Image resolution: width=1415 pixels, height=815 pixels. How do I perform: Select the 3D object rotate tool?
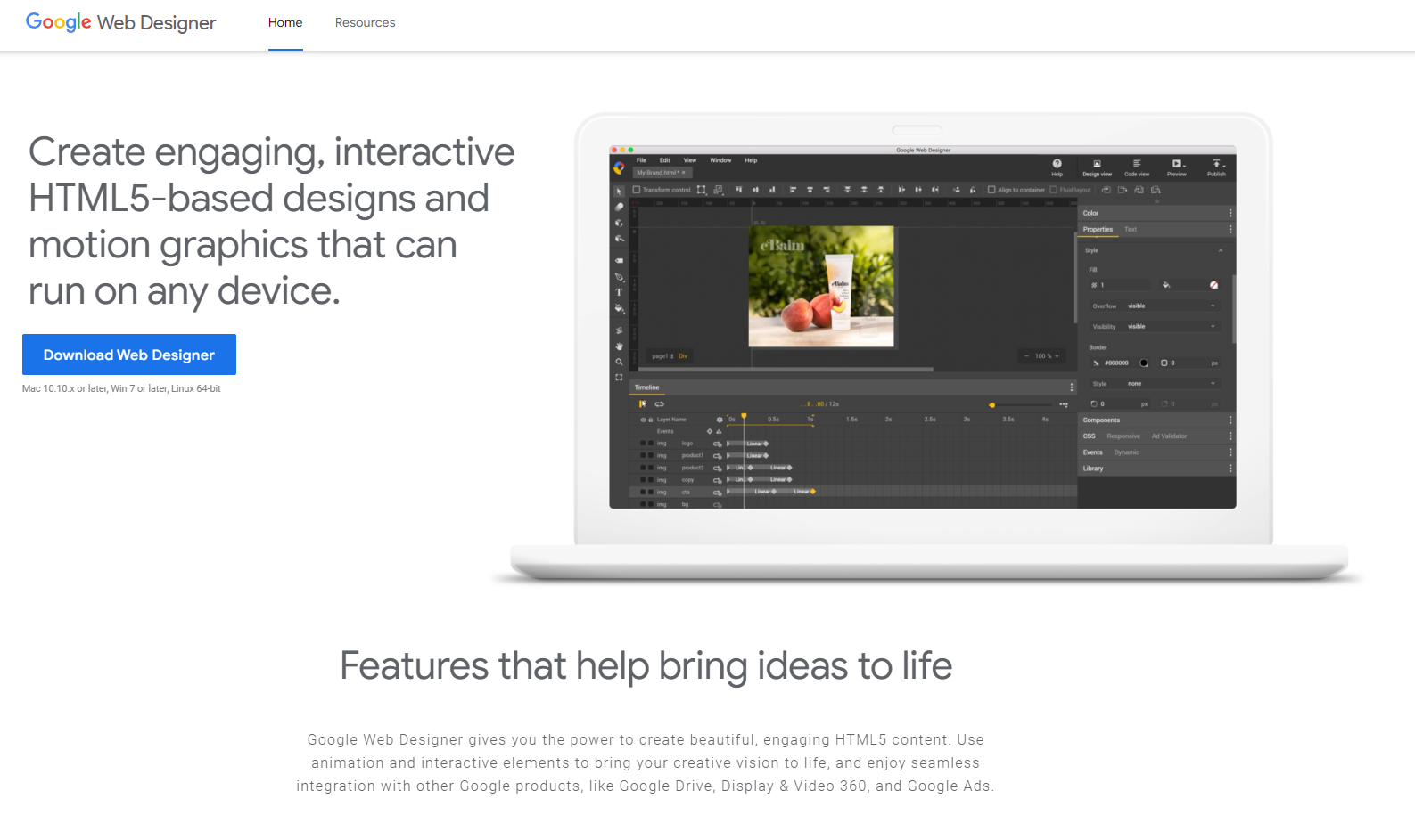619,223
